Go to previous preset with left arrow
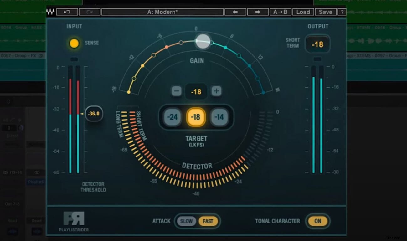407x241 pixels. click(x=235, y=12)
